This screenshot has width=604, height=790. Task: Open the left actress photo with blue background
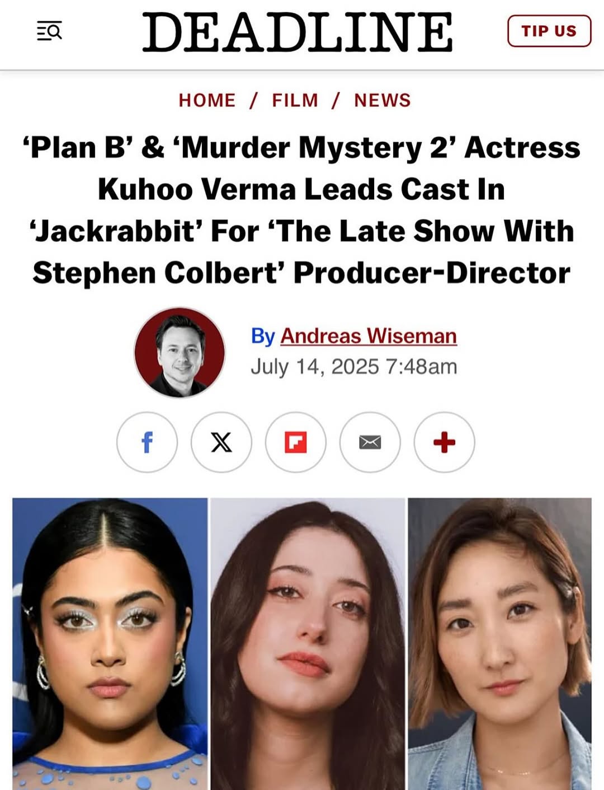pyautogui.click(x=110, y=644)
